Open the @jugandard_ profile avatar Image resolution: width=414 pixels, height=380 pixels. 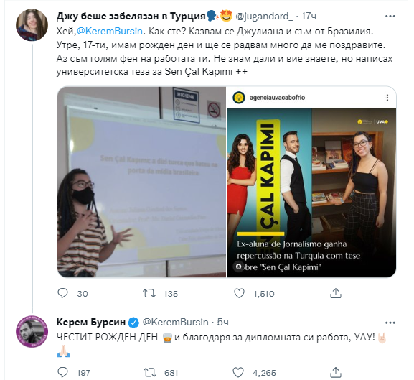(x=32, y=25)
